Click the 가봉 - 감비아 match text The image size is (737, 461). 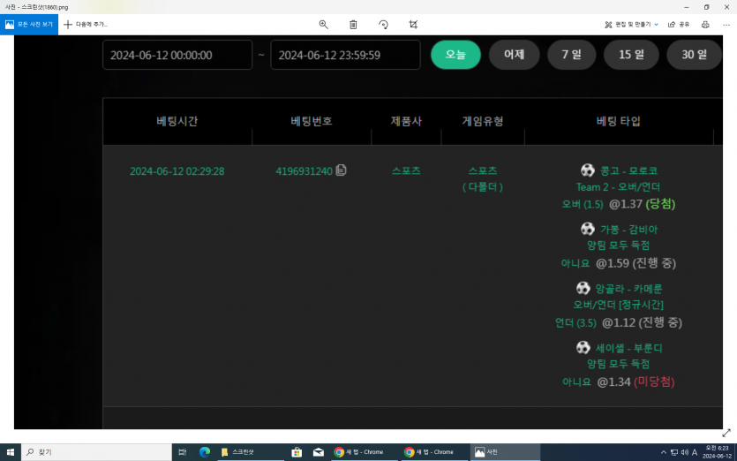pyautogui.click(x=629, y=230)
